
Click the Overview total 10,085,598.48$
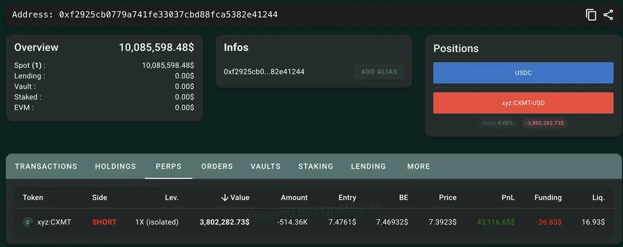(157, 47)
